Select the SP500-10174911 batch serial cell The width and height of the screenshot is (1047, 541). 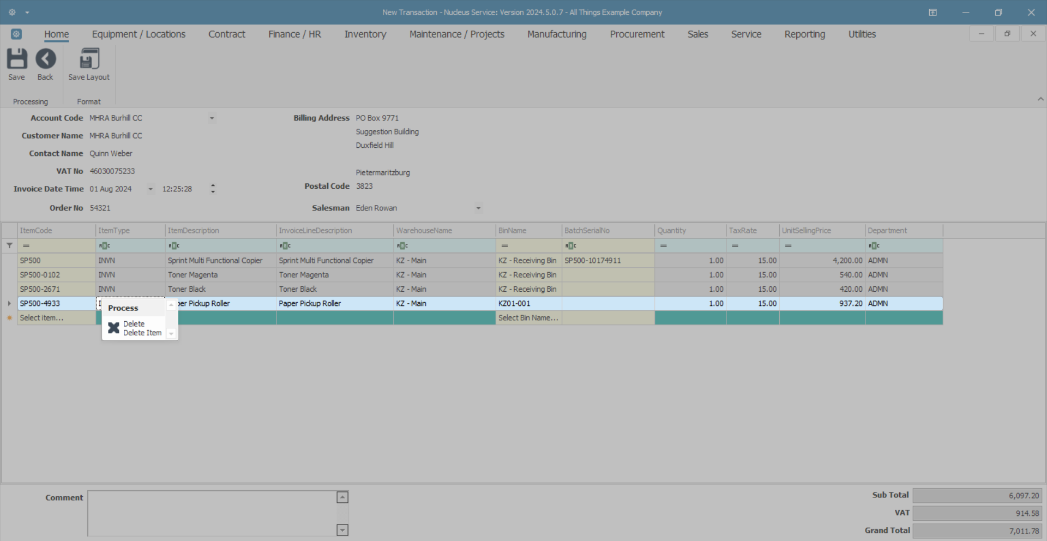(608, 261)
